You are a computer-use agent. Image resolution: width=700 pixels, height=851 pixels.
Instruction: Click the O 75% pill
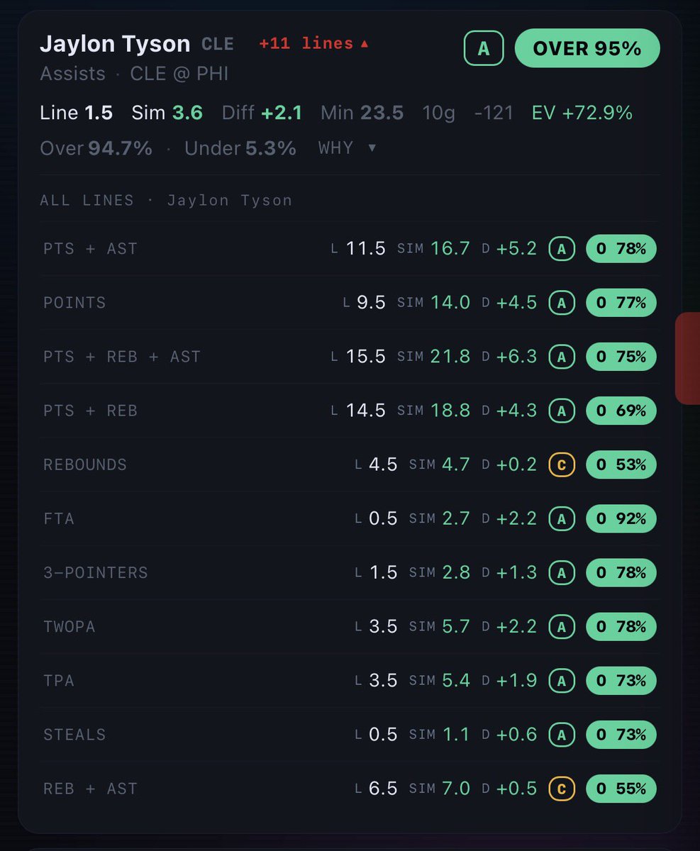pyautogui.click(x=621, y=357)
